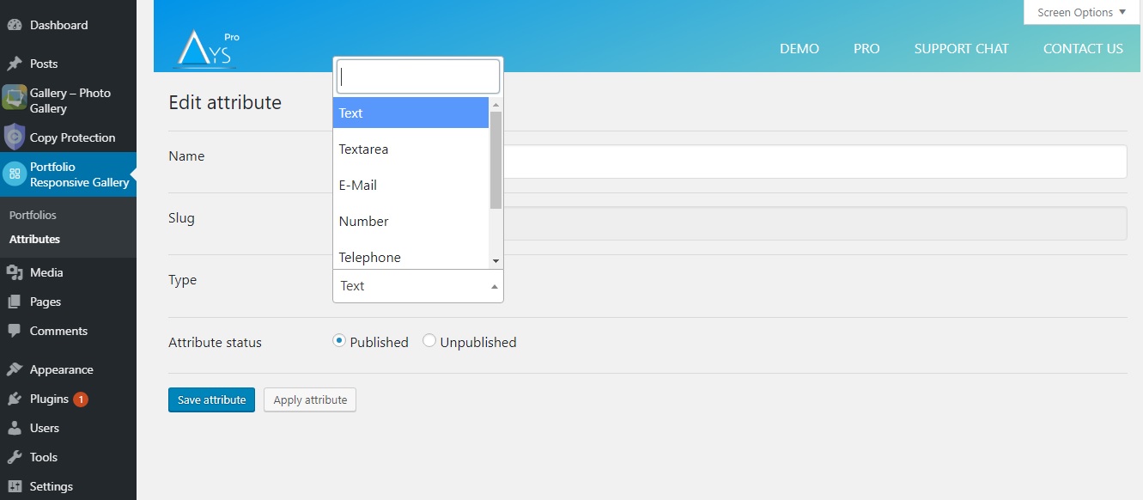Screen dimensions: 1143x500
Task: Click the dropdown list scroll-down arrow
Action: 496,260
